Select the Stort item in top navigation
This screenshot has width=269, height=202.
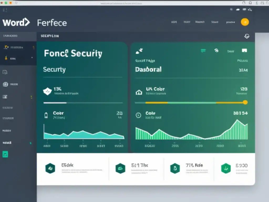215,22
